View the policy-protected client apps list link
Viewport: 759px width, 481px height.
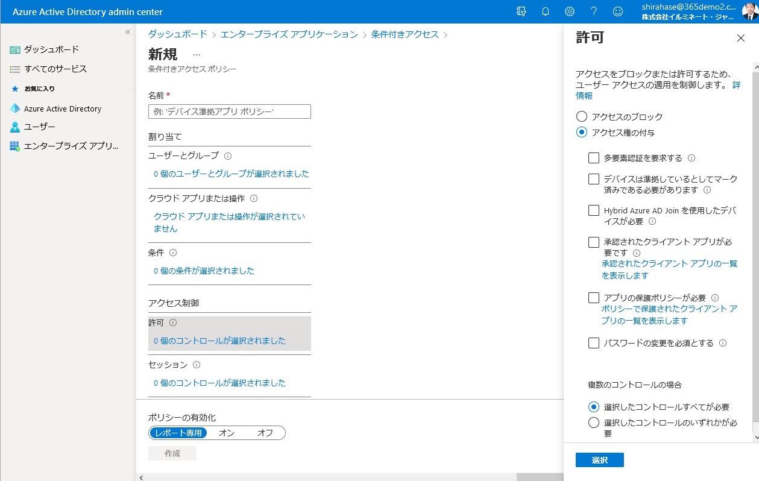tap(669, 315)
